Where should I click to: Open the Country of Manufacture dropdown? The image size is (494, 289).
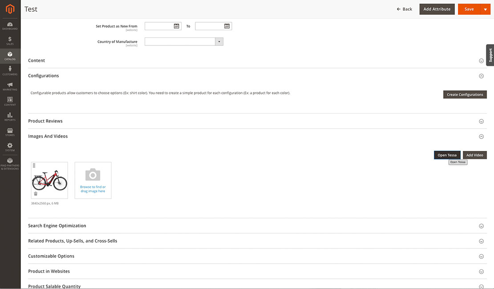pos(219,41)
